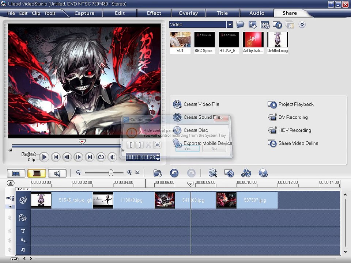Click the HDV Recording camera icon
The image size is (351, 263).
[272, 130]
